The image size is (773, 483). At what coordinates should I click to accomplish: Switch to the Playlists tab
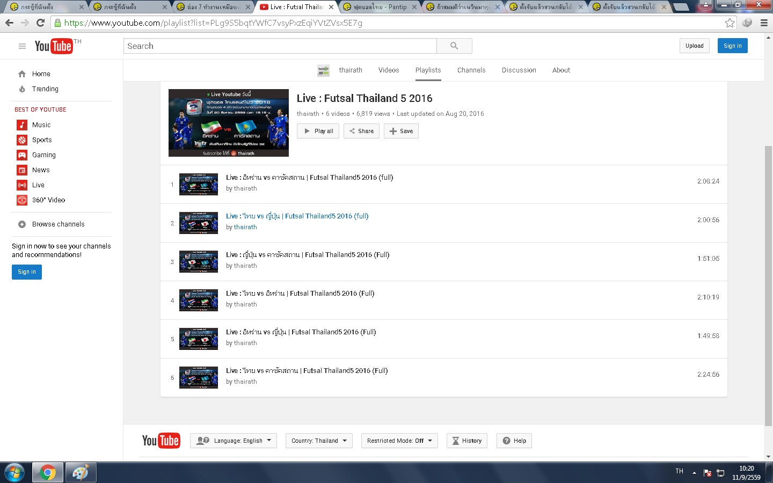pos(428,70)
